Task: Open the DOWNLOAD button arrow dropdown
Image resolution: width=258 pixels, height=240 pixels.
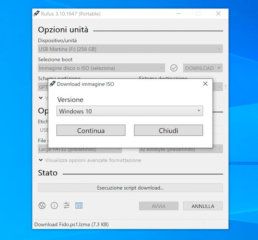Action: [219, 68]
